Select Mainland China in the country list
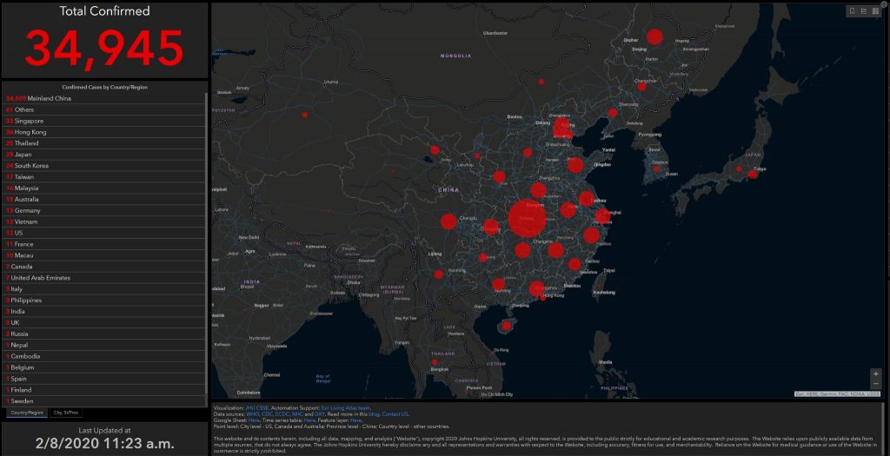The width and height of the screenshot is (890, 456). click(x=104, y=98)
